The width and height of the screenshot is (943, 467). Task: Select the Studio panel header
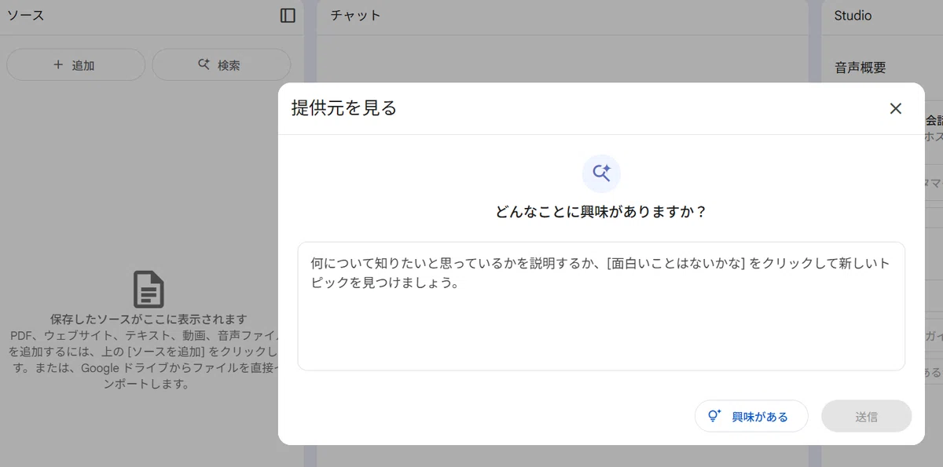(853, 15)
